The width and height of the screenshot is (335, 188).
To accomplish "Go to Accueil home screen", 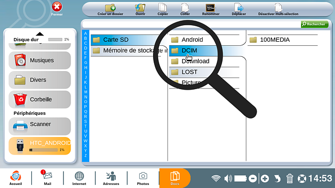I will pyautogui.click(x=15, y=178).
